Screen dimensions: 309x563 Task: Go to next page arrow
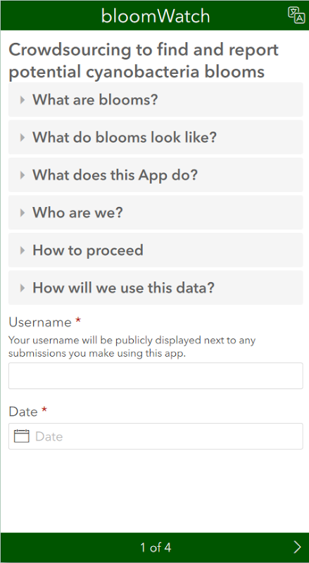click(x=297, y=548)
